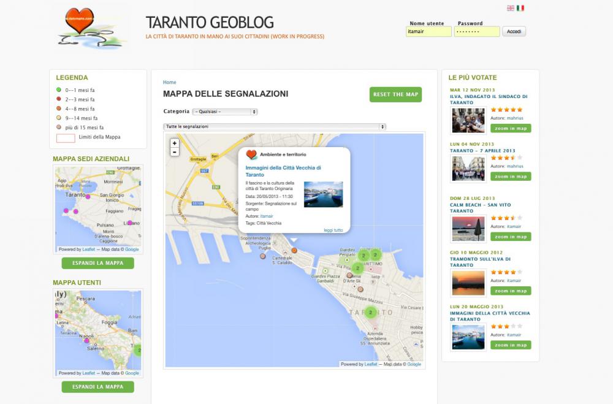Expand the Mappa Sedi Aziendali map
The image size is (613, 404).
[x=97, y=263]
